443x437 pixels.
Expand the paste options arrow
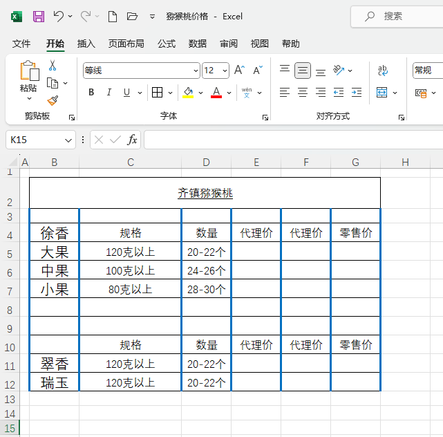(x=30, y=98)
